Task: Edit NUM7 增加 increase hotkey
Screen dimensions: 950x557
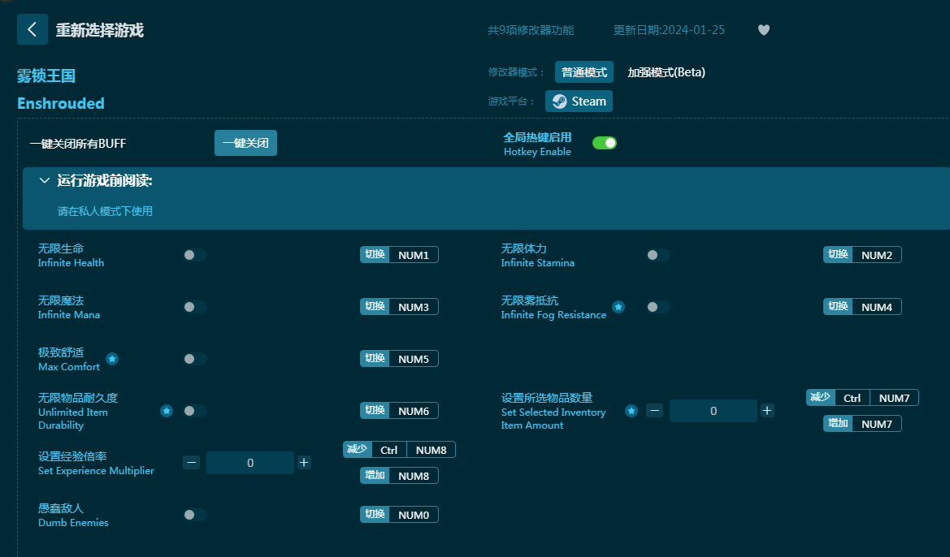Action: pyautogui.click(x=862, y=424)
